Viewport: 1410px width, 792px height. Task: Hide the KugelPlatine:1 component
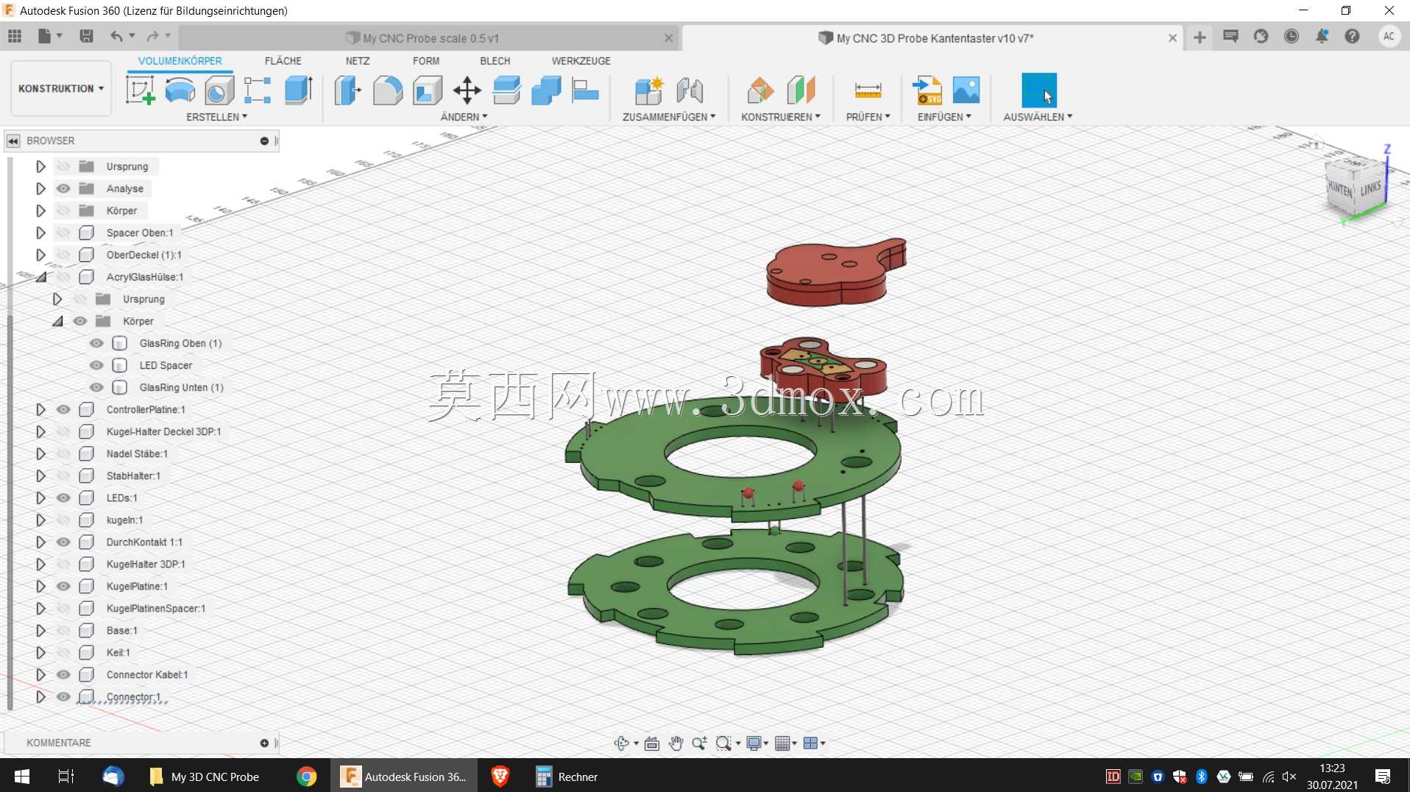pyautogui.click(x=64, y=586)
